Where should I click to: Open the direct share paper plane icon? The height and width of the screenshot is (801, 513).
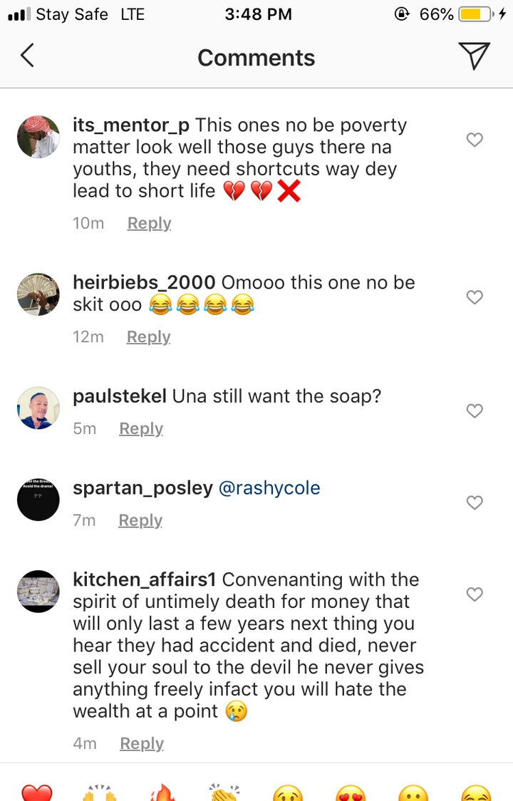click(473, 56)
